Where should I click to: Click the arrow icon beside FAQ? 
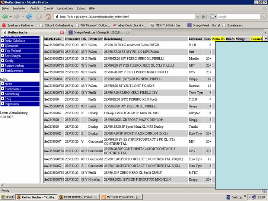[2, 99]
